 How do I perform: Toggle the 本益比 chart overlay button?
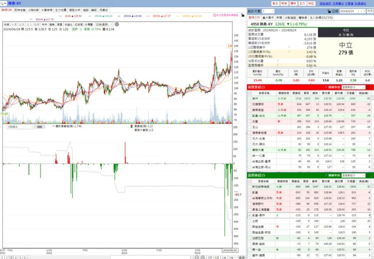[x=68, y=24]
